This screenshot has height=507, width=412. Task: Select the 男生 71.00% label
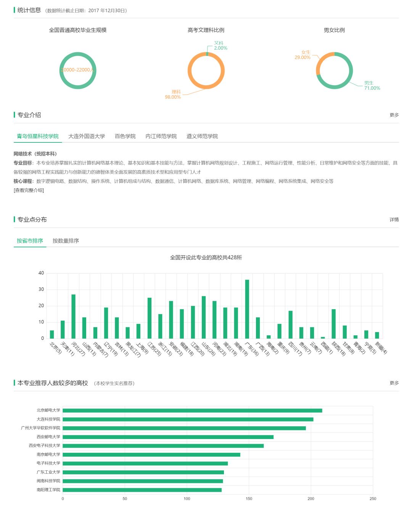(x=372, y=86)
